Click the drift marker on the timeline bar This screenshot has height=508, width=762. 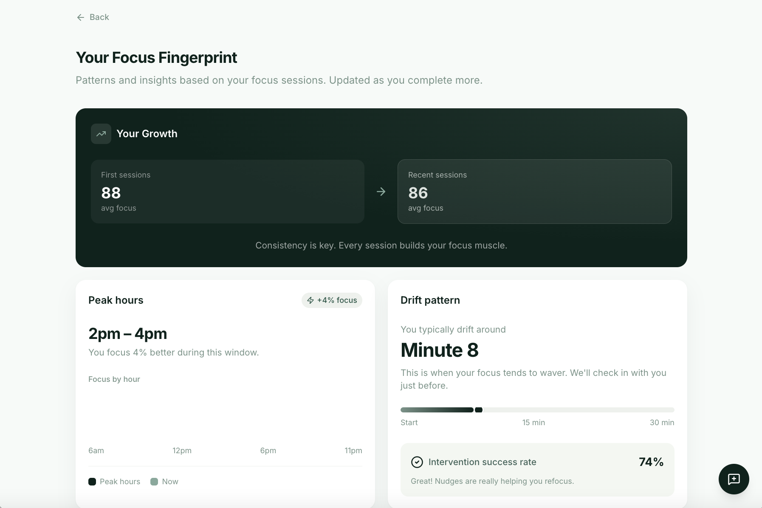(479, 410)
